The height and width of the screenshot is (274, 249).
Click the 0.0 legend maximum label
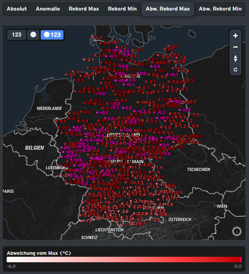238,266
